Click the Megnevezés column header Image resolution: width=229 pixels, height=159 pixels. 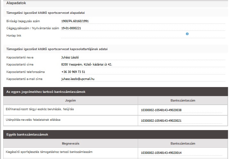70,143
